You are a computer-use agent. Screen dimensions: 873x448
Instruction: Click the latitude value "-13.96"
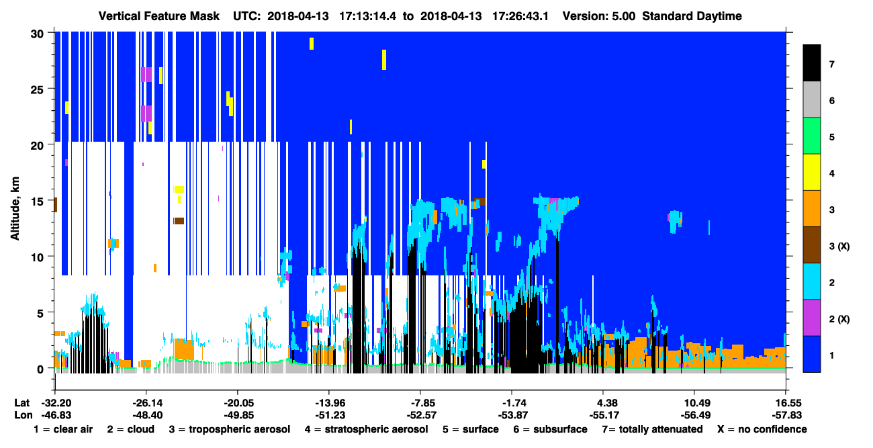pyautogui.click(x=329, y=402)
